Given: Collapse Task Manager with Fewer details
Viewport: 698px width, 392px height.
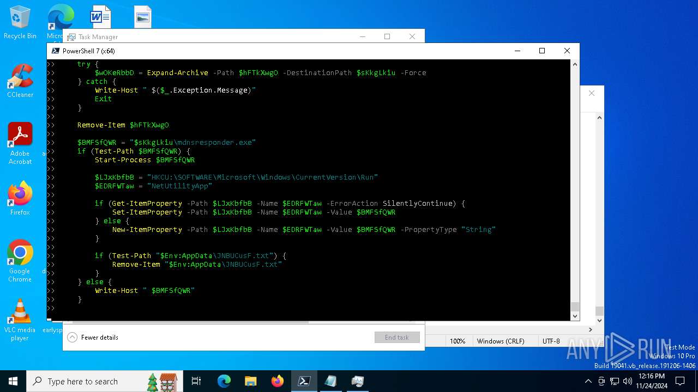Looking at the screenshot, I should coord(93,338).
